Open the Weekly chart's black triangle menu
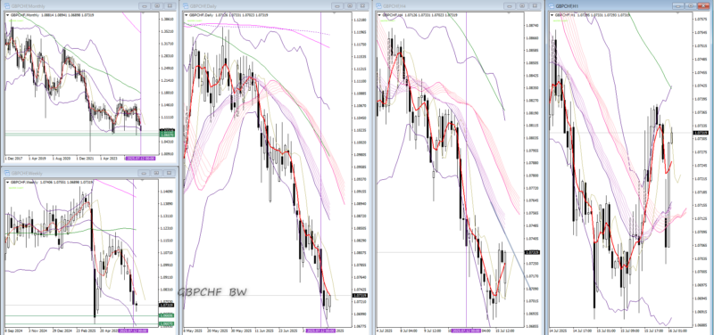The height and width of the screenshot is (335, 714). click(x=7, y=182)
